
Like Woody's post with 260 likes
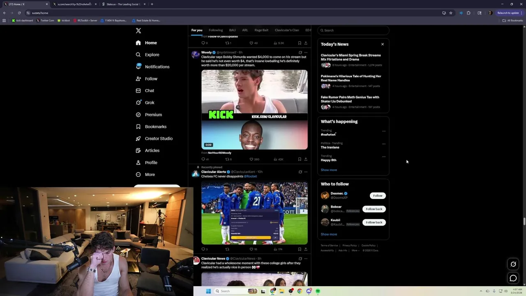click(x=254, y=159)
